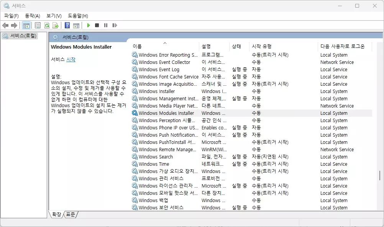Refresh the services list via toolbar icon

(x=47, y=25)
